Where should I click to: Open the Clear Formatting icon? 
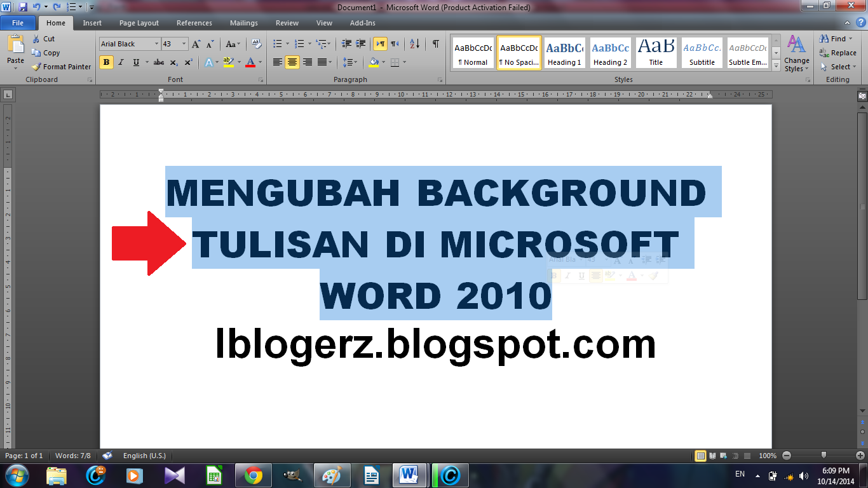(x=255, y=43)
